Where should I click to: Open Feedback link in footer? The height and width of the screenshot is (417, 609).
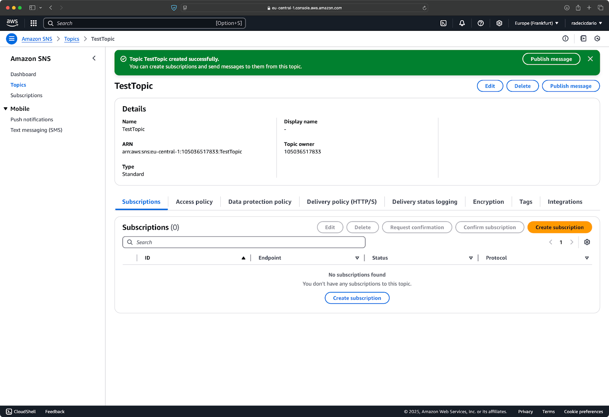click(x=55, y=412)
